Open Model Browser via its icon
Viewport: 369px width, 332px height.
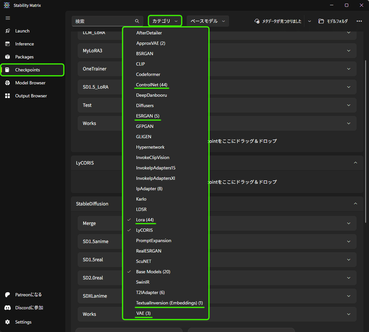coord(7,83)
